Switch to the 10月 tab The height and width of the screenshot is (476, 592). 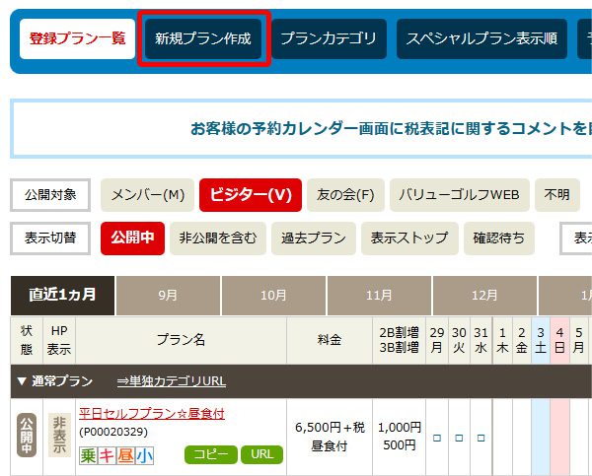[x=273, y=296]
